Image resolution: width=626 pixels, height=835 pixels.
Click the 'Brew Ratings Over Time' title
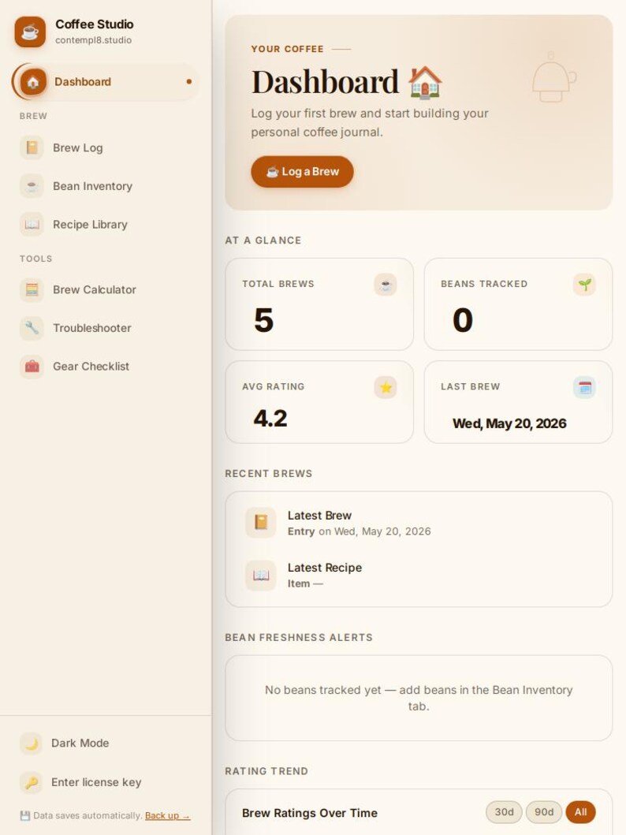310,813
